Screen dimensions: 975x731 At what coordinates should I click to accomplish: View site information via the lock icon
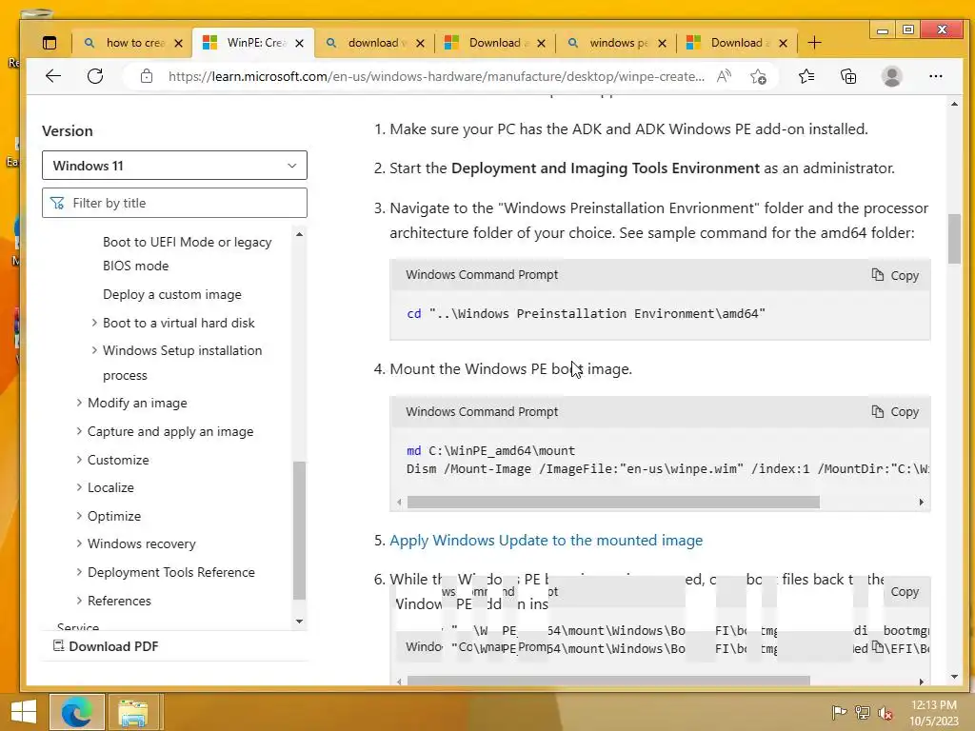[x=146, y=76]
